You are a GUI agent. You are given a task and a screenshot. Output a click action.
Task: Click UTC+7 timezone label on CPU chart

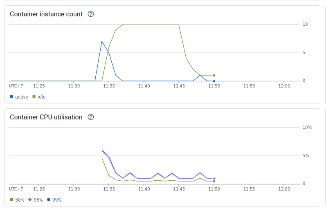[x=16, y=189]
